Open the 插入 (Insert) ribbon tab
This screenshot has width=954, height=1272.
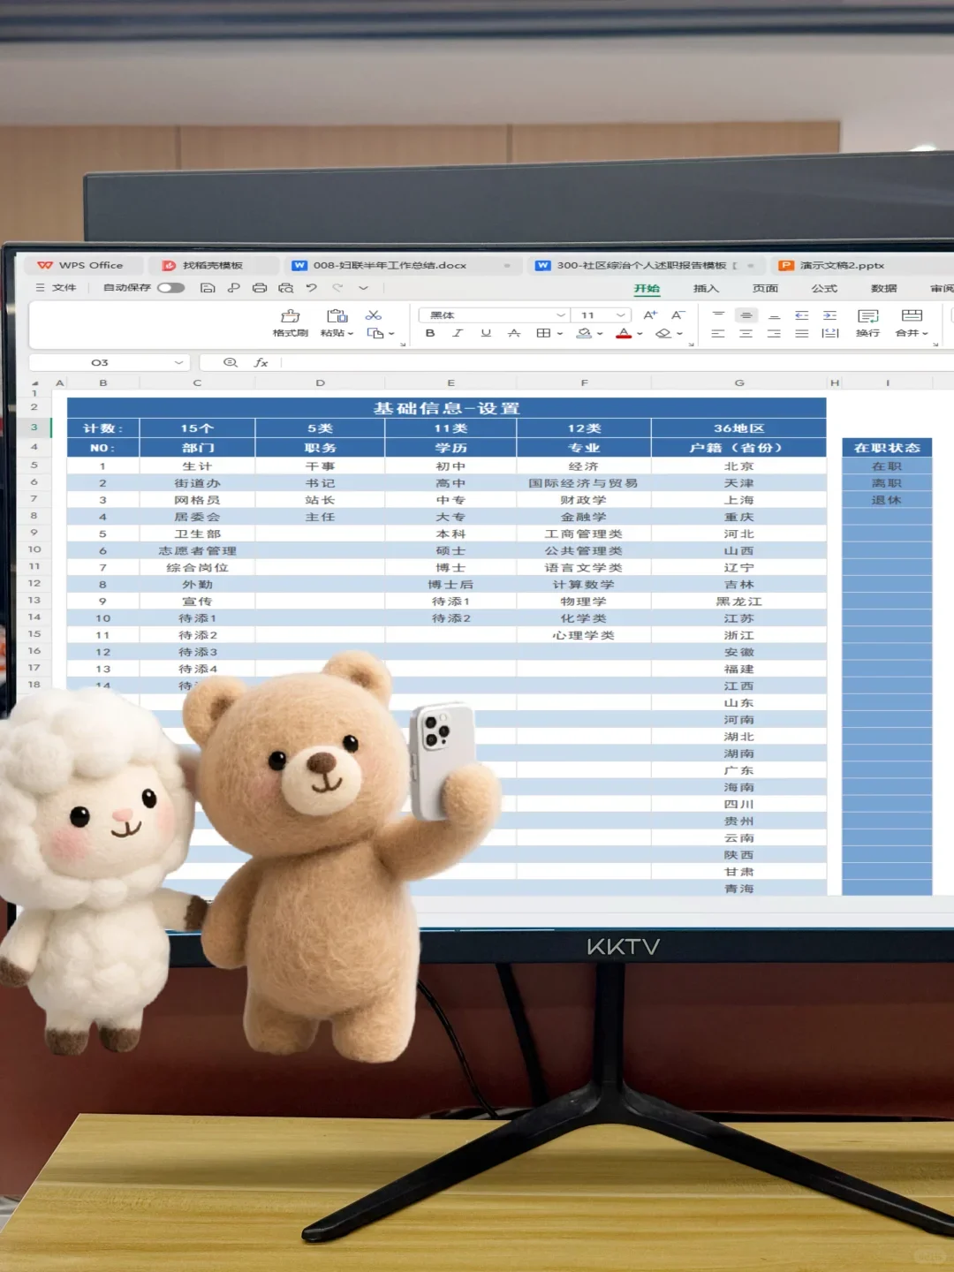tap(706, 289)
